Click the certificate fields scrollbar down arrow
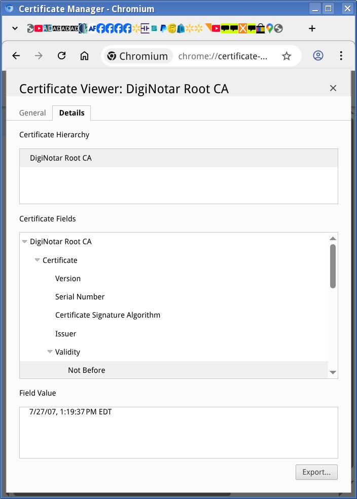Image resolution: width=357 pixels, height=499 pixels. [333, 373]
